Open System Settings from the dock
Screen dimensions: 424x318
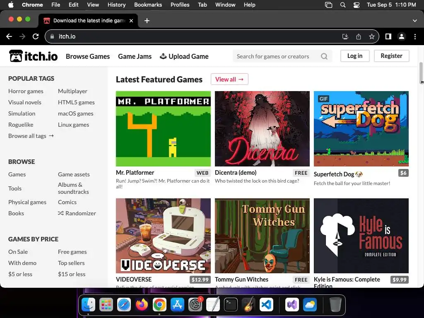pyautogui.click(x=195, y=305)
